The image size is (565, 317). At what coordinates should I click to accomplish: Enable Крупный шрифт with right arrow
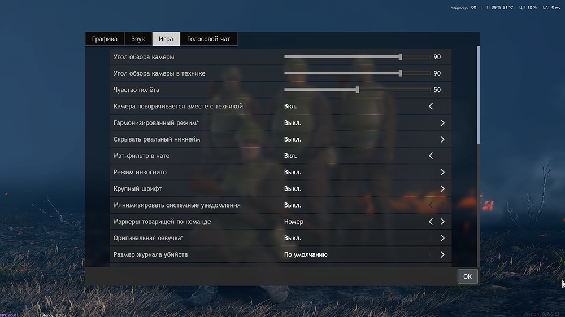click(x=442, y=189)
